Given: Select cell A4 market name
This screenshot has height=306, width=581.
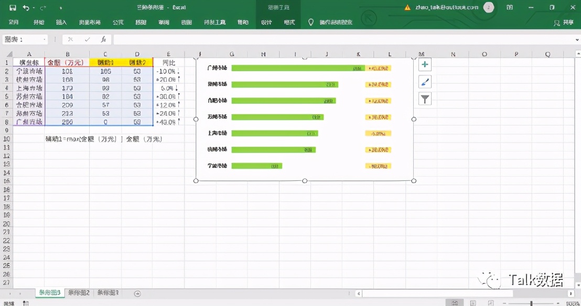Looking at the screenshot, I should pyautogui.click(x=29, y=88).
